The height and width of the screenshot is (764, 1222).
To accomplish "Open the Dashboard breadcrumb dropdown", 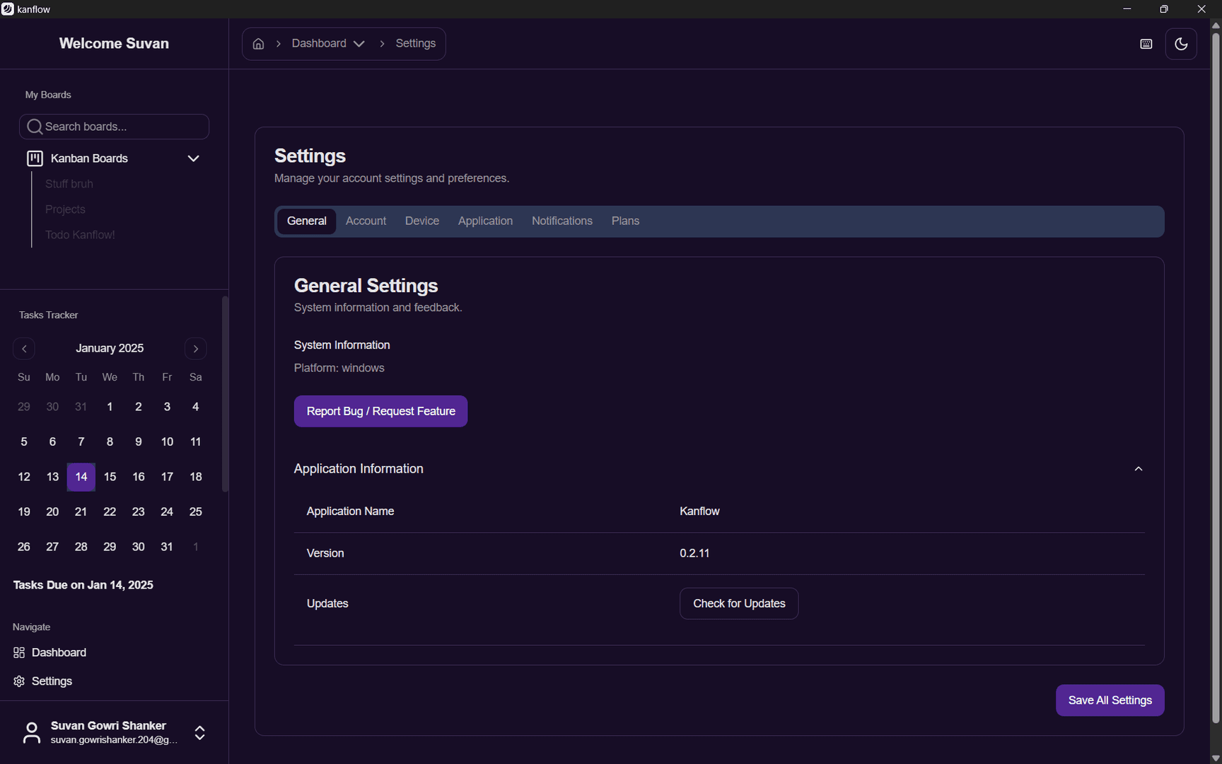I will click(359, 44).
